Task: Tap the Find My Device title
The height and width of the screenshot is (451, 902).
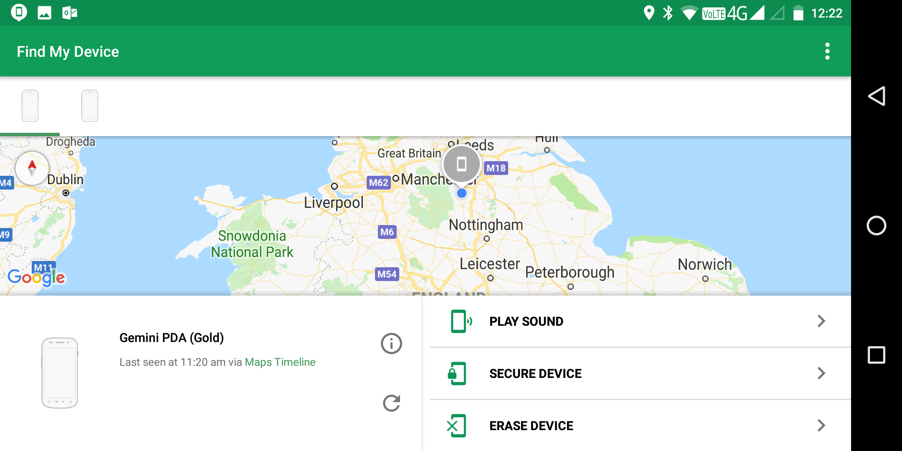Action: pos(68,52)
